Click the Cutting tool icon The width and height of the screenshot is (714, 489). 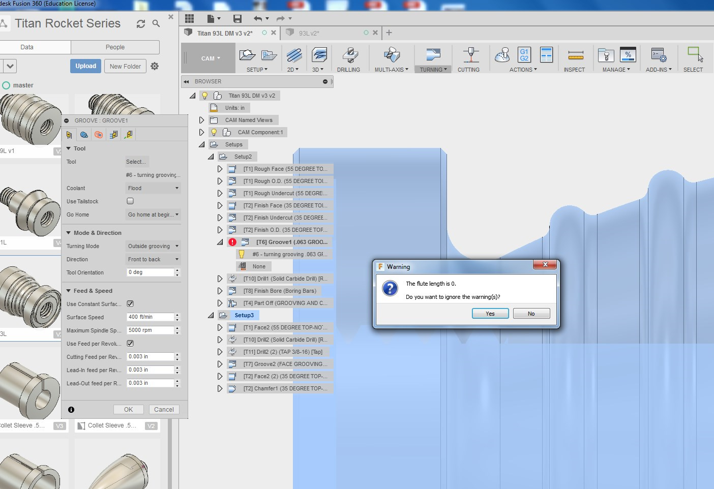point(470,55)
